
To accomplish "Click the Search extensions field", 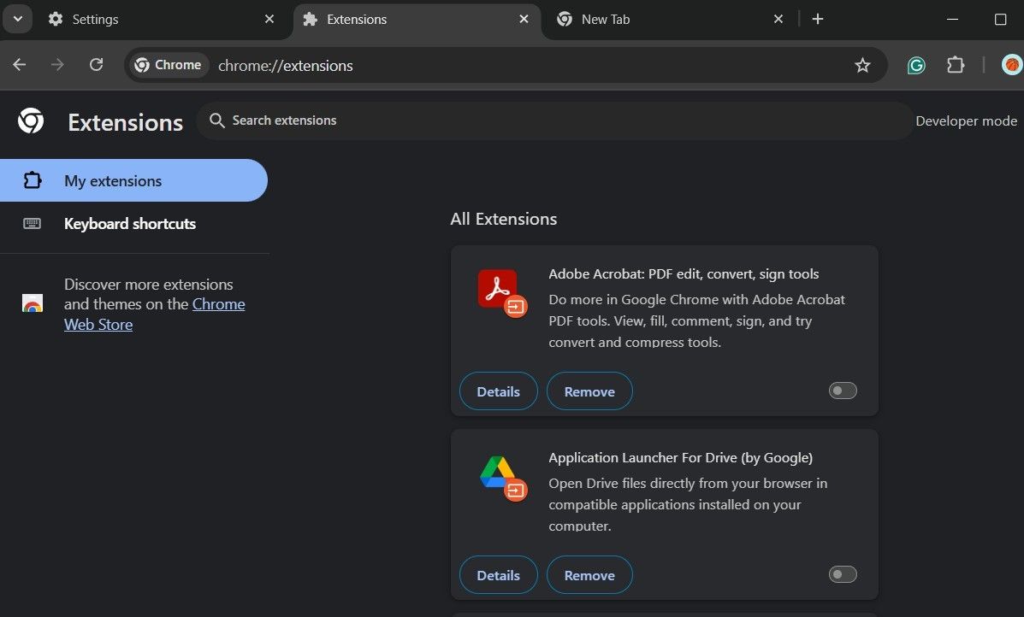I will [x=556, y=120].
